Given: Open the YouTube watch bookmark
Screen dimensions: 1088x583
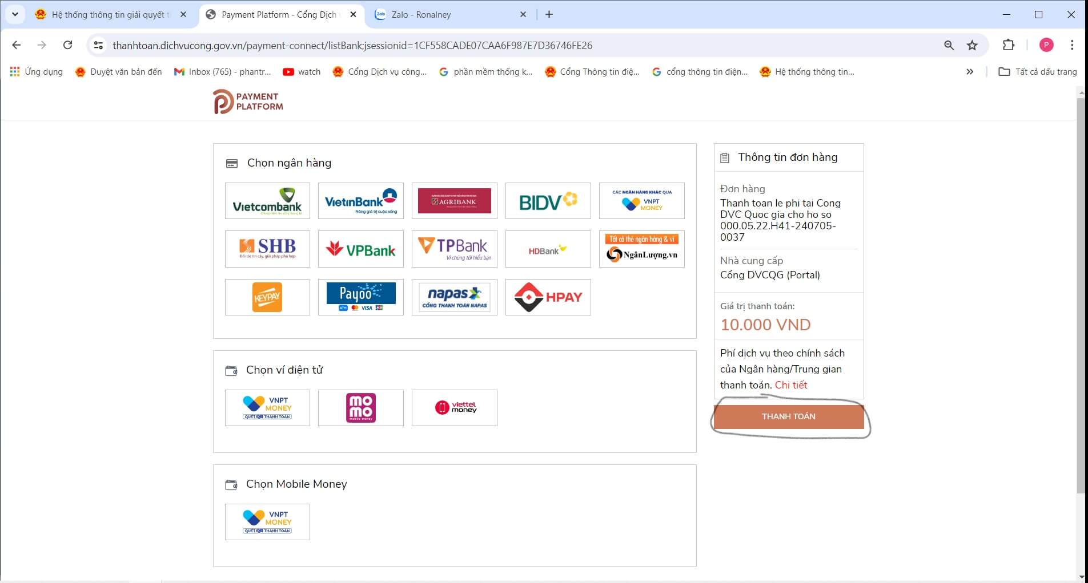Looking at the screenshot, I should [302, 72].
